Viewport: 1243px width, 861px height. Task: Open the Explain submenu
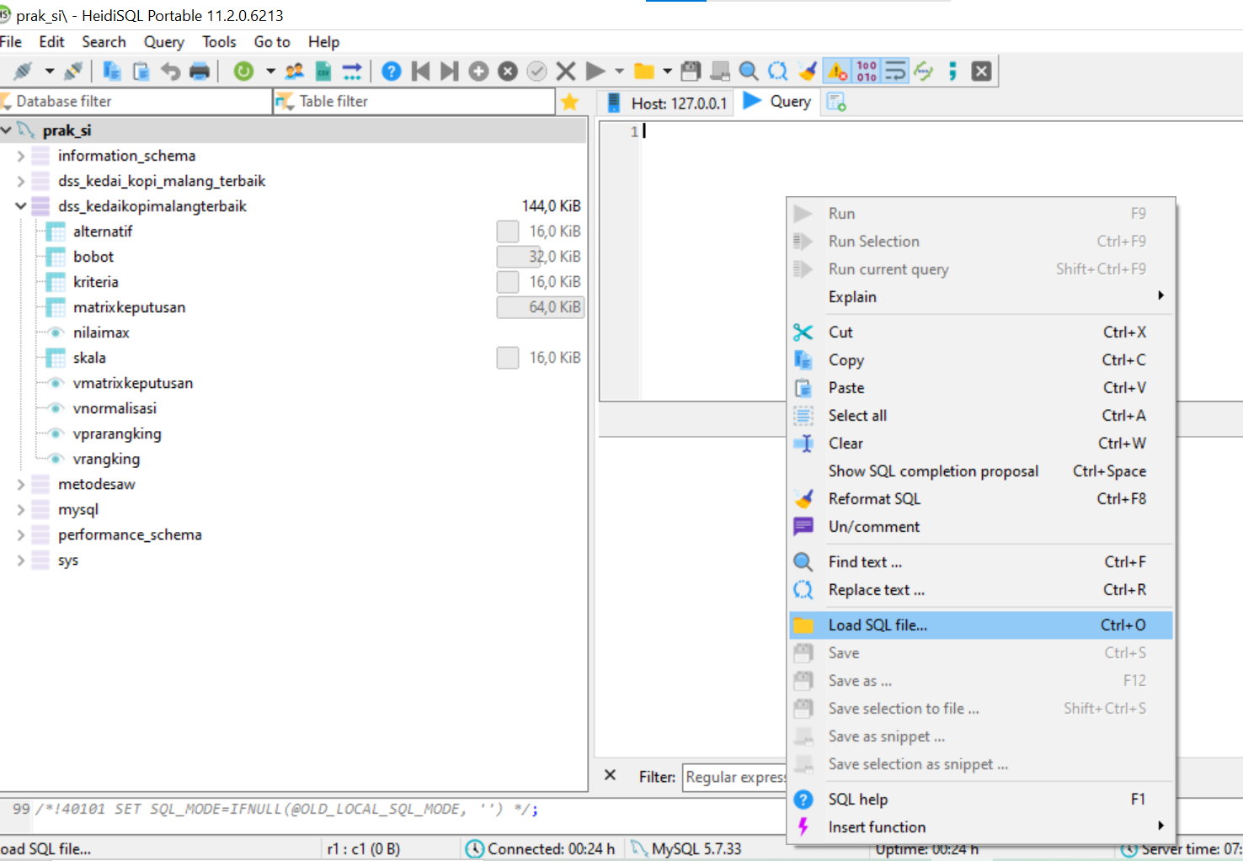(981, 297)
